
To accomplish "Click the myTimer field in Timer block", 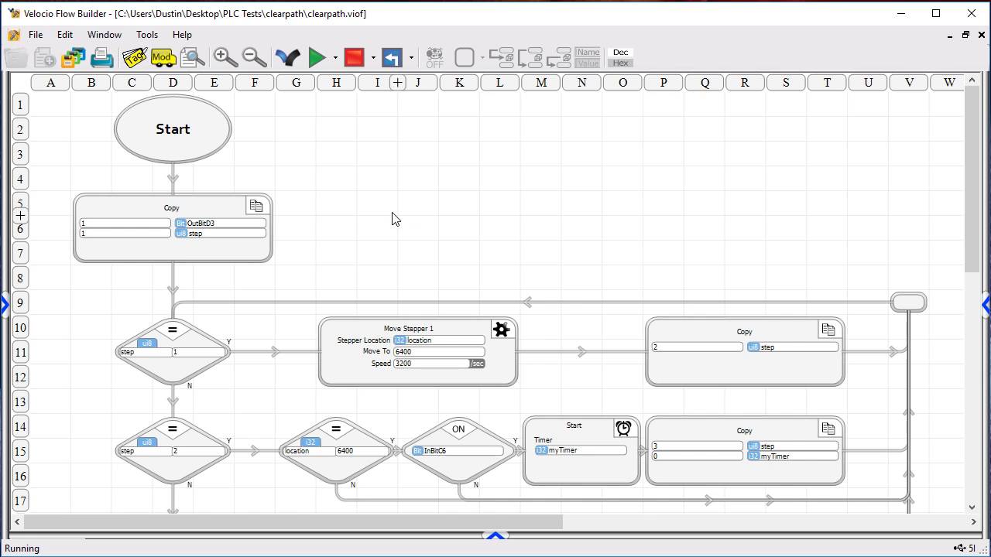I will [x=581, y=450].
